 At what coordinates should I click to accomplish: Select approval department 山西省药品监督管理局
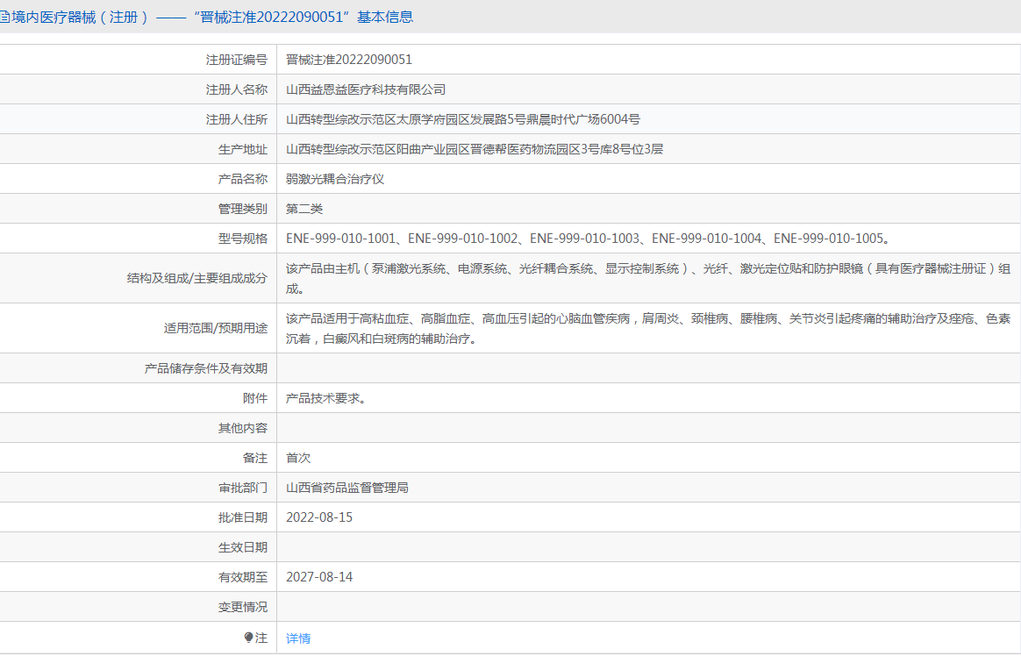pyautogui.click(x=347, y=488)
